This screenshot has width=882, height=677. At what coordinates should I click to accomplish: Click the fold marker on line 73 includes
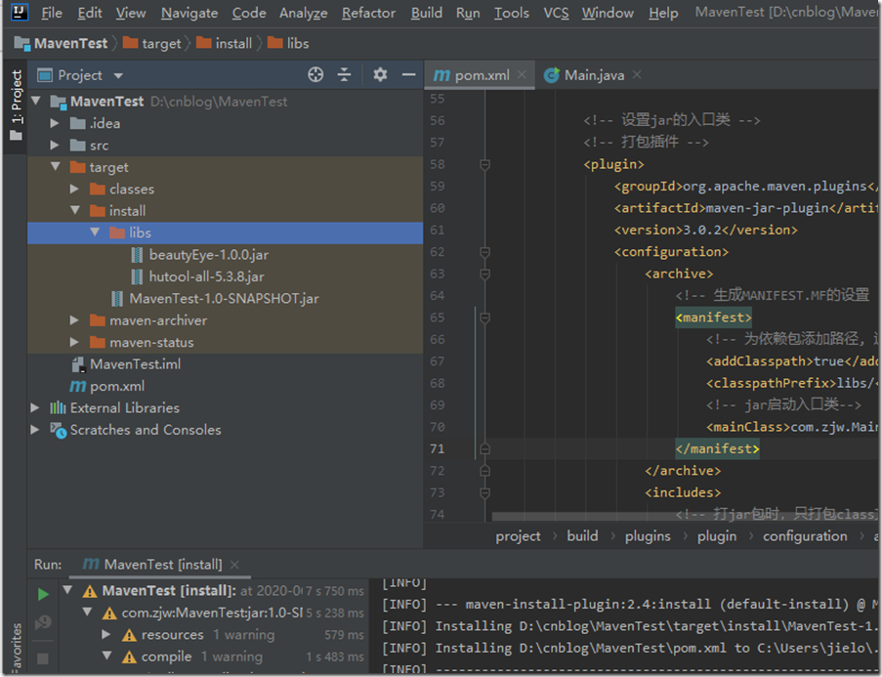(484, 492)
